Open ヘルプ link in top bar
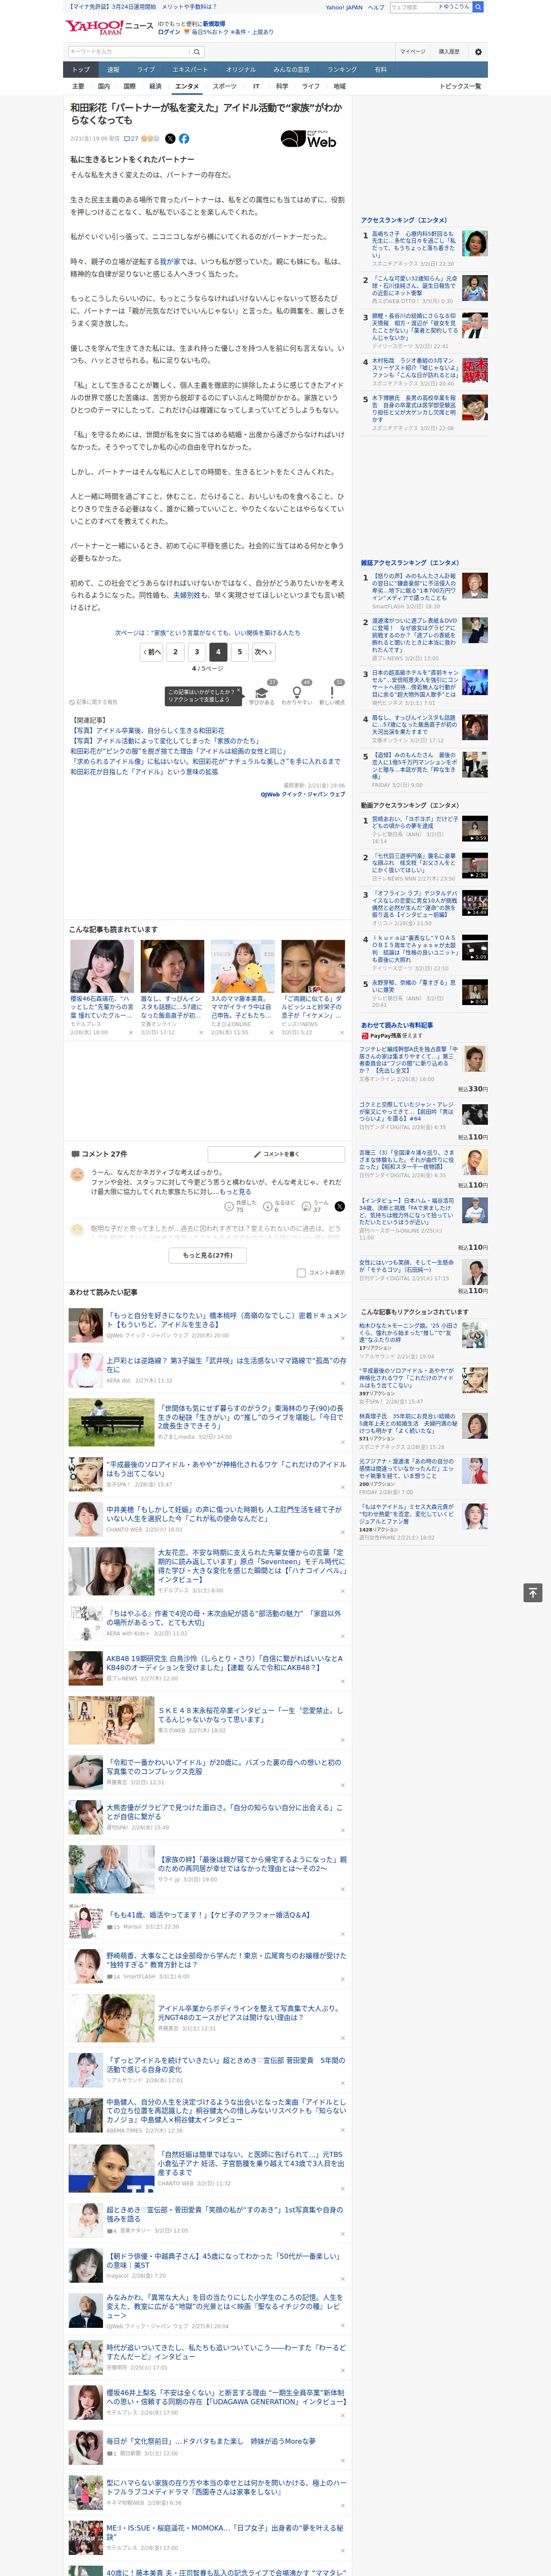The image size is (551, 2576). point(376,7)
